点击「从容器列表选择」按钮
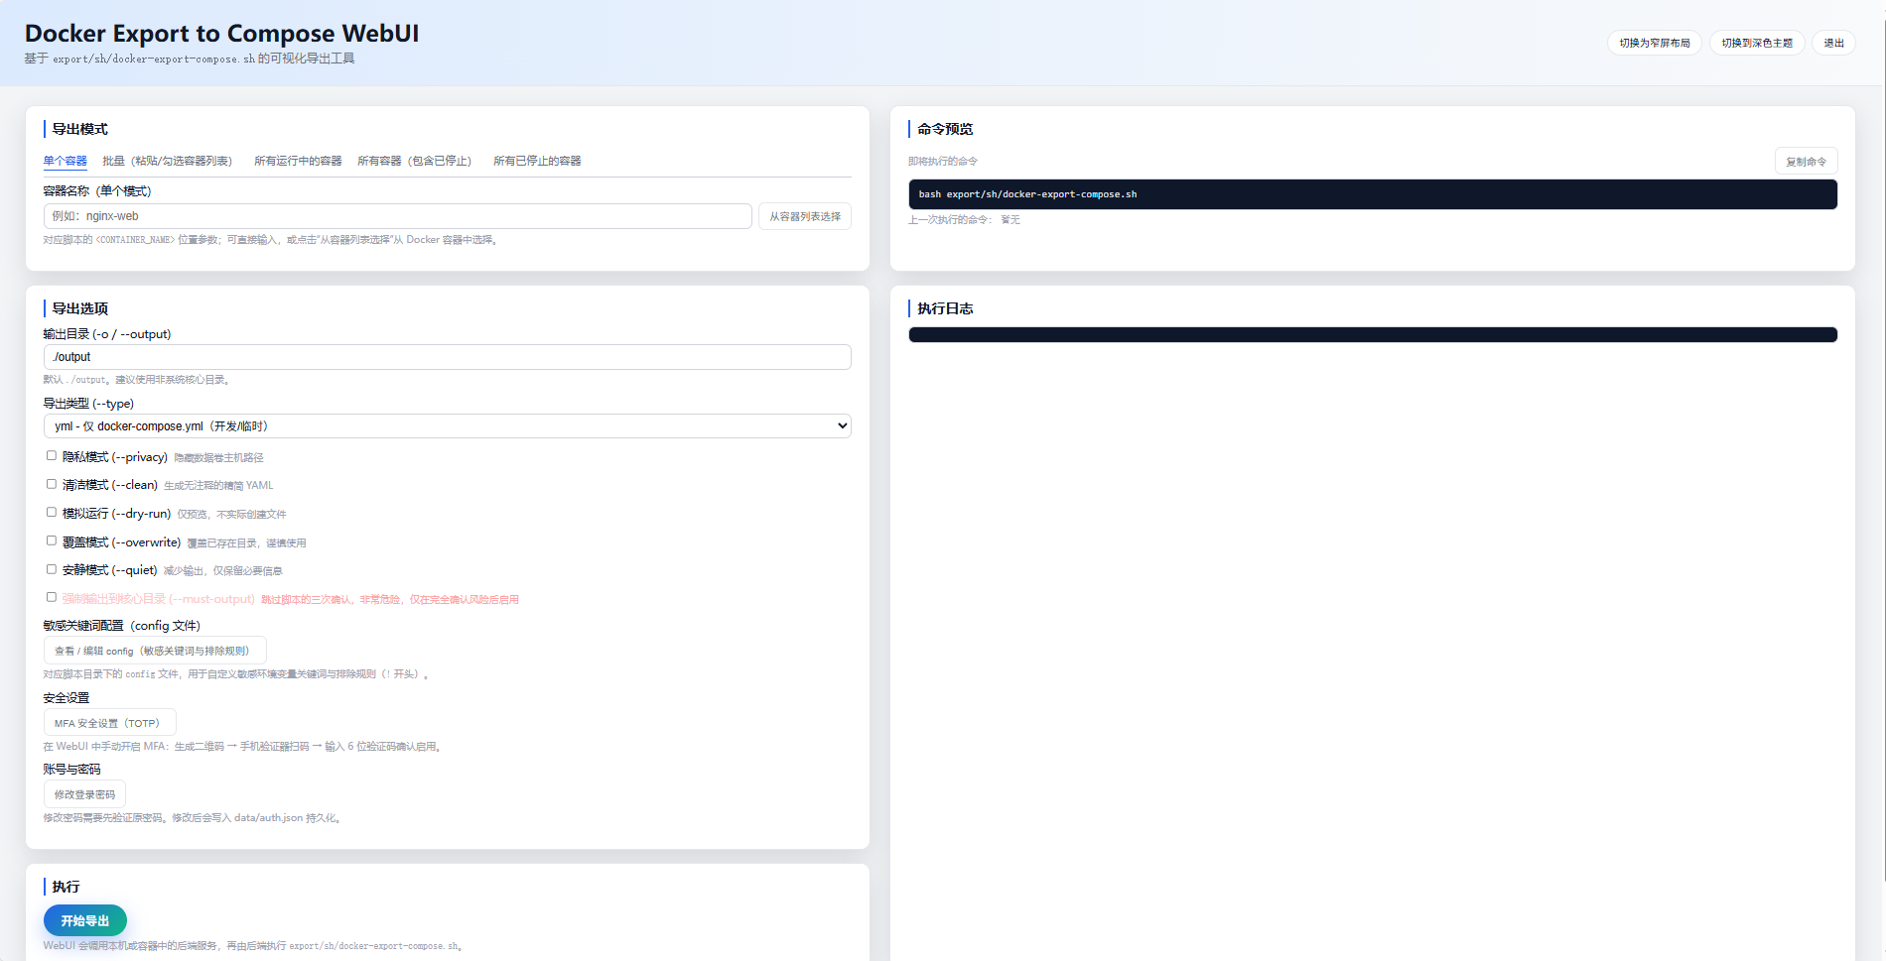Image resolution: width=1886 pixels, height=961 pixels. (x=804, y=215)
